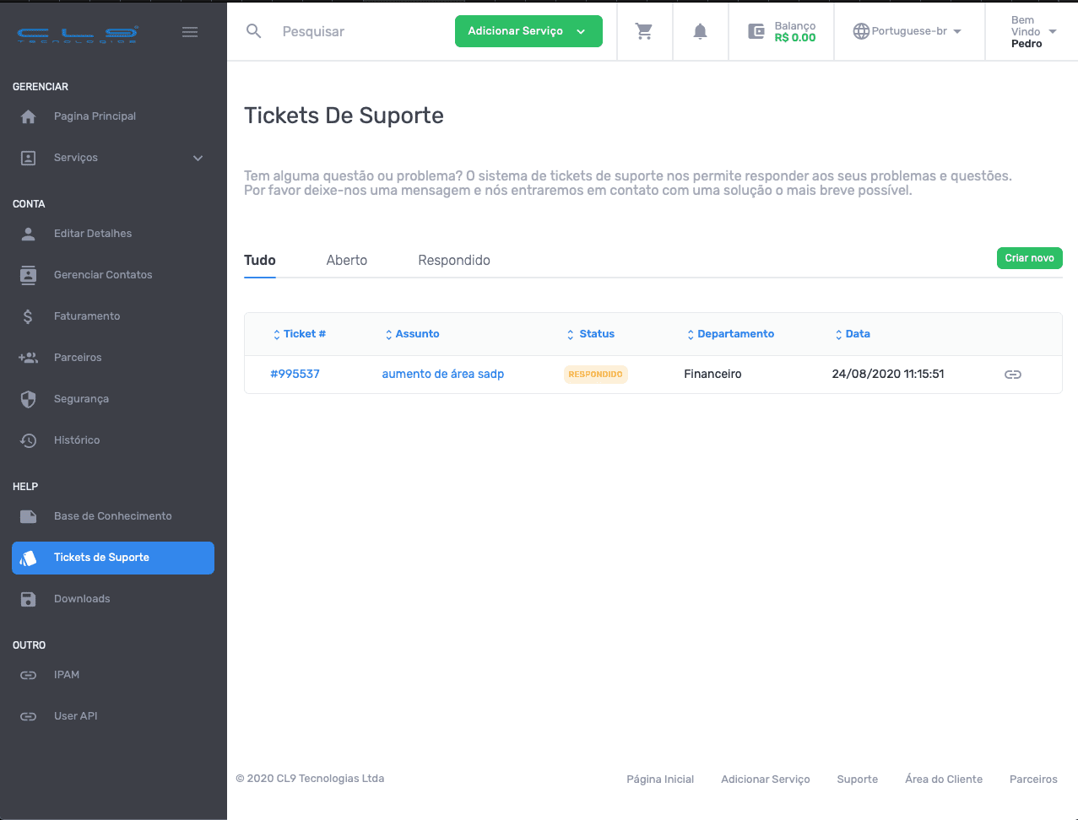Click the notifications bell icon
This screenshot has width=1078, height=820.
point(700,31)
